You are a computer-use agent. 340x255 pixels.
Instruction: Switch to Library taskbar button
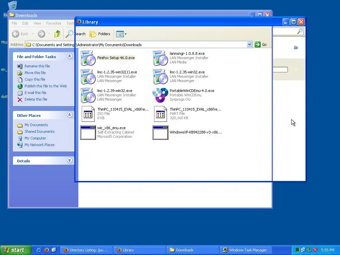pos(139,250)
